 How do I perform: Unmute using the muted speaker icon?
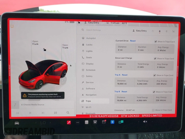(x=145, y=121)
